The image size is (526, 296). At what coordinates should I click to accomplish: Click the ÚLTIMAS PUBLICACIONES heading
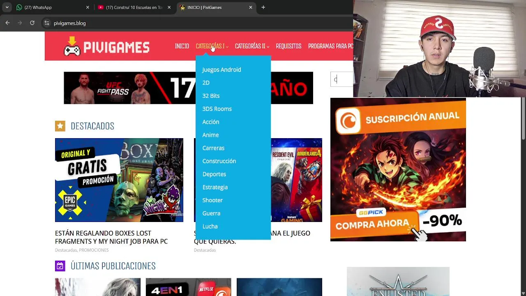pos(113,266)
